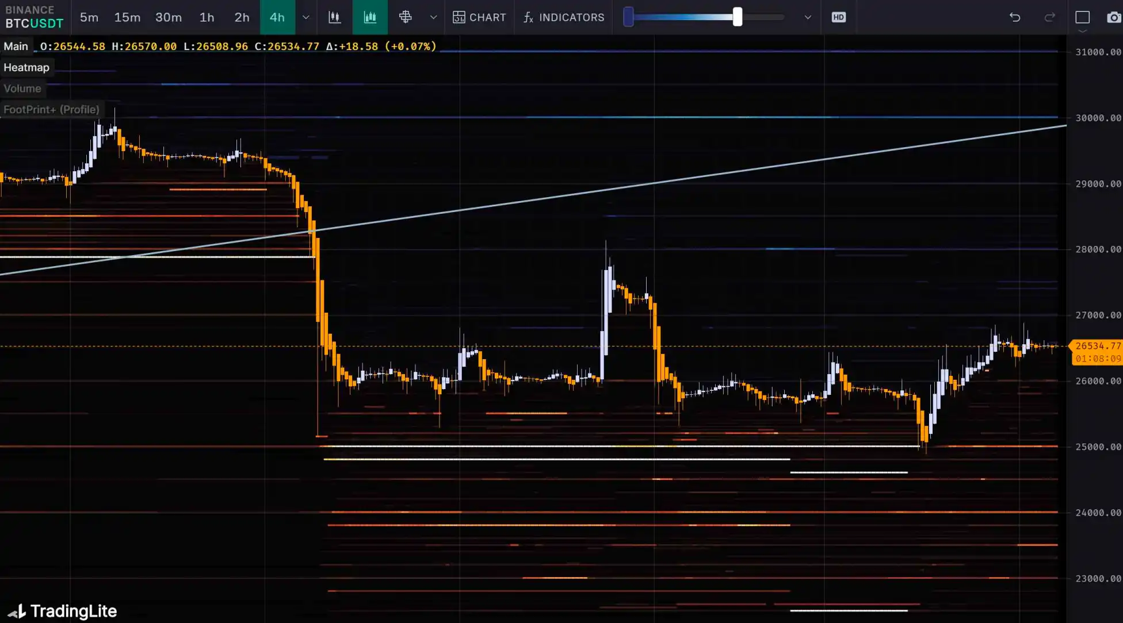Switch to the 15m timeframe
Image resolution: width=1123 pixels, height=623 pixels.
pos(127,17)
